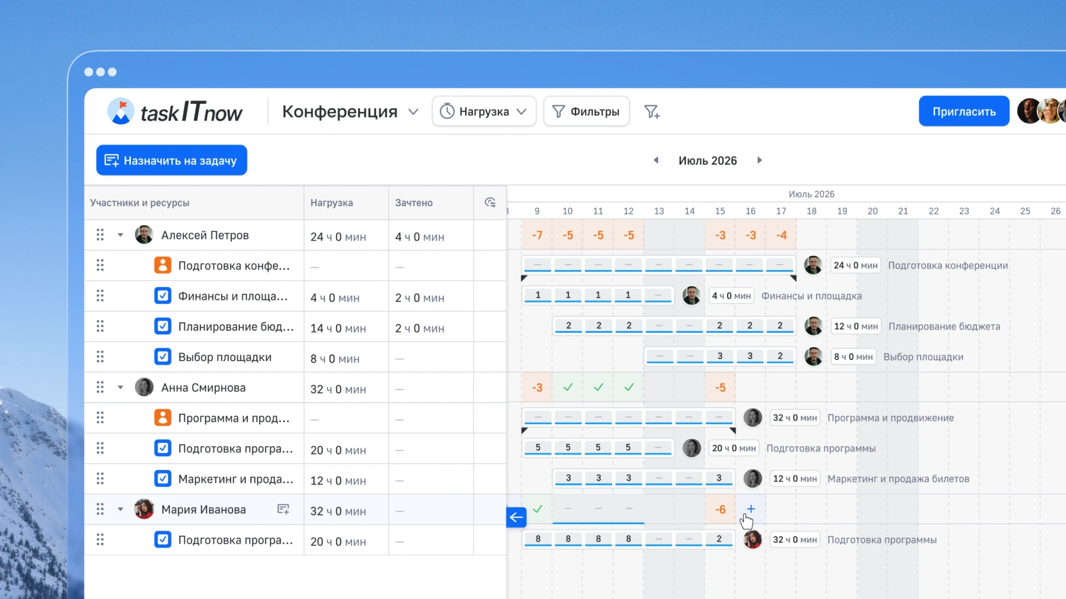Go to next month arrow
The height and width of the screenshot is (599, 1066).
coord(759,160)
